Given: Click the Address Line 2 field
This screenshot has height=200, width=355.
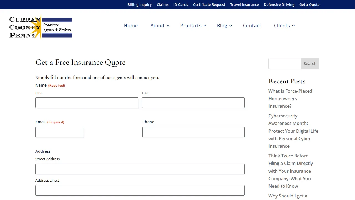Looking at the screenshot, I should point(140,190).
